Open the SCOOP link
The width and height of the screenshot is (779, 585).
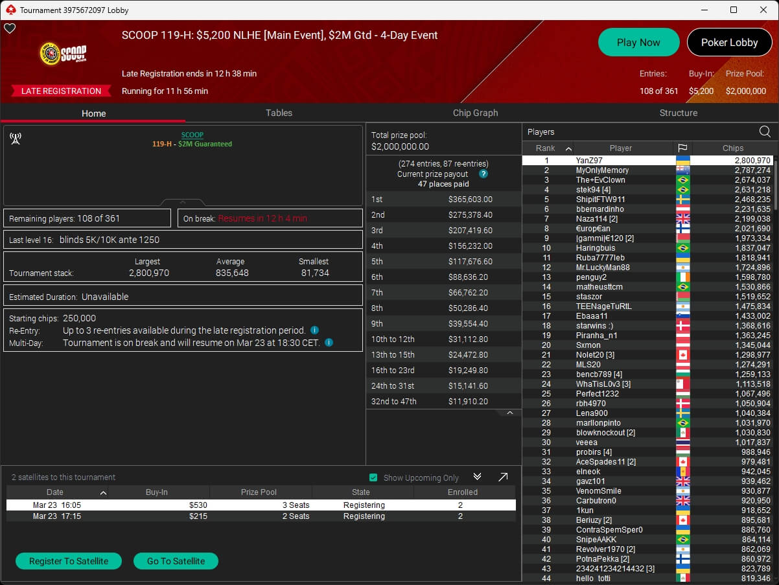click(x=192, y=135)
